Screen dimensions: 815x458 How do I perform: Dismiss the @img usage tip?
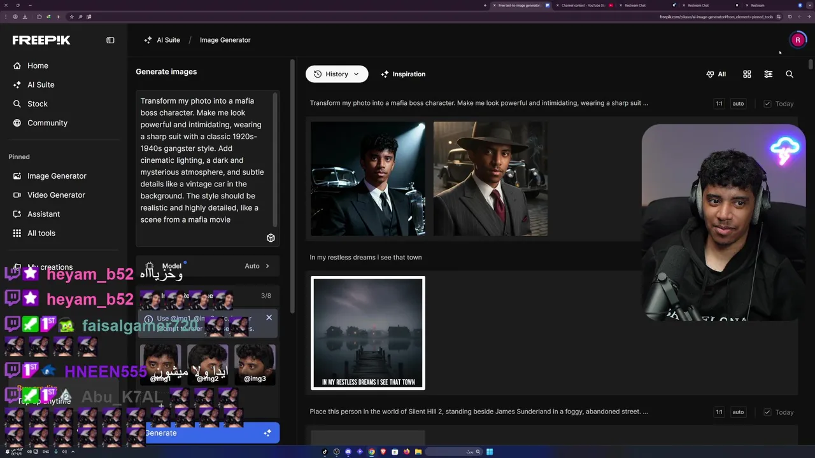pos(269,317)
